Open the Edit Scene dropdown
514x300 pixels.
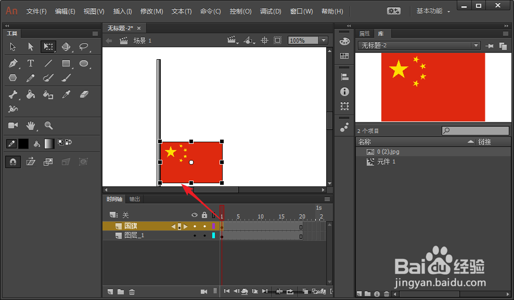[233, 40]
